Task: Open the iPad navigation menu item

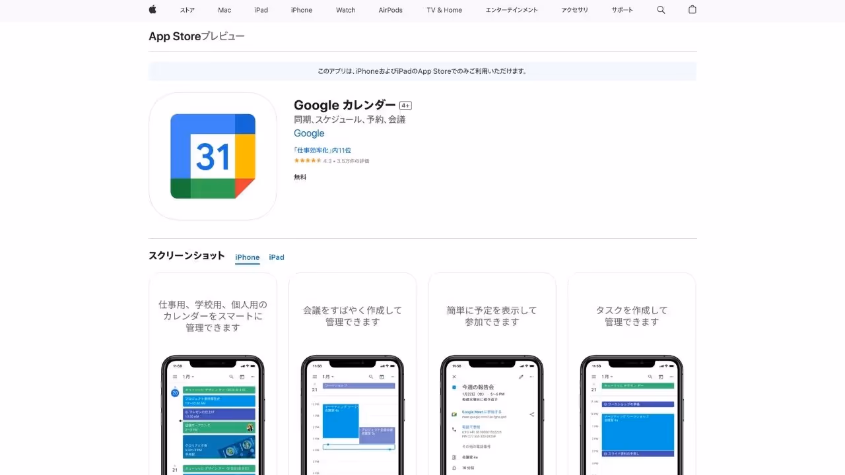Action: [261, 10]
